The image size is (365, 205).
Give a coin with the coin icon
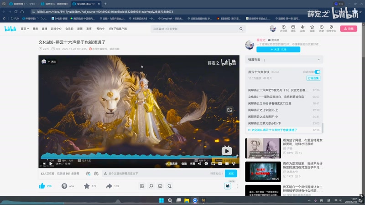coord(64,186)
